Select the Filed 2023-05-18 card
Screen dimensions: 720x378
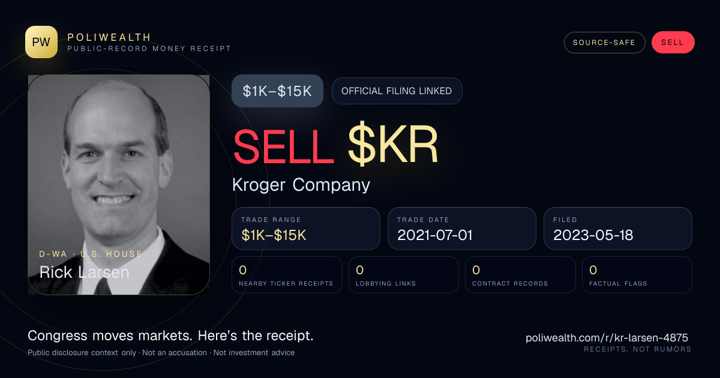618,229
